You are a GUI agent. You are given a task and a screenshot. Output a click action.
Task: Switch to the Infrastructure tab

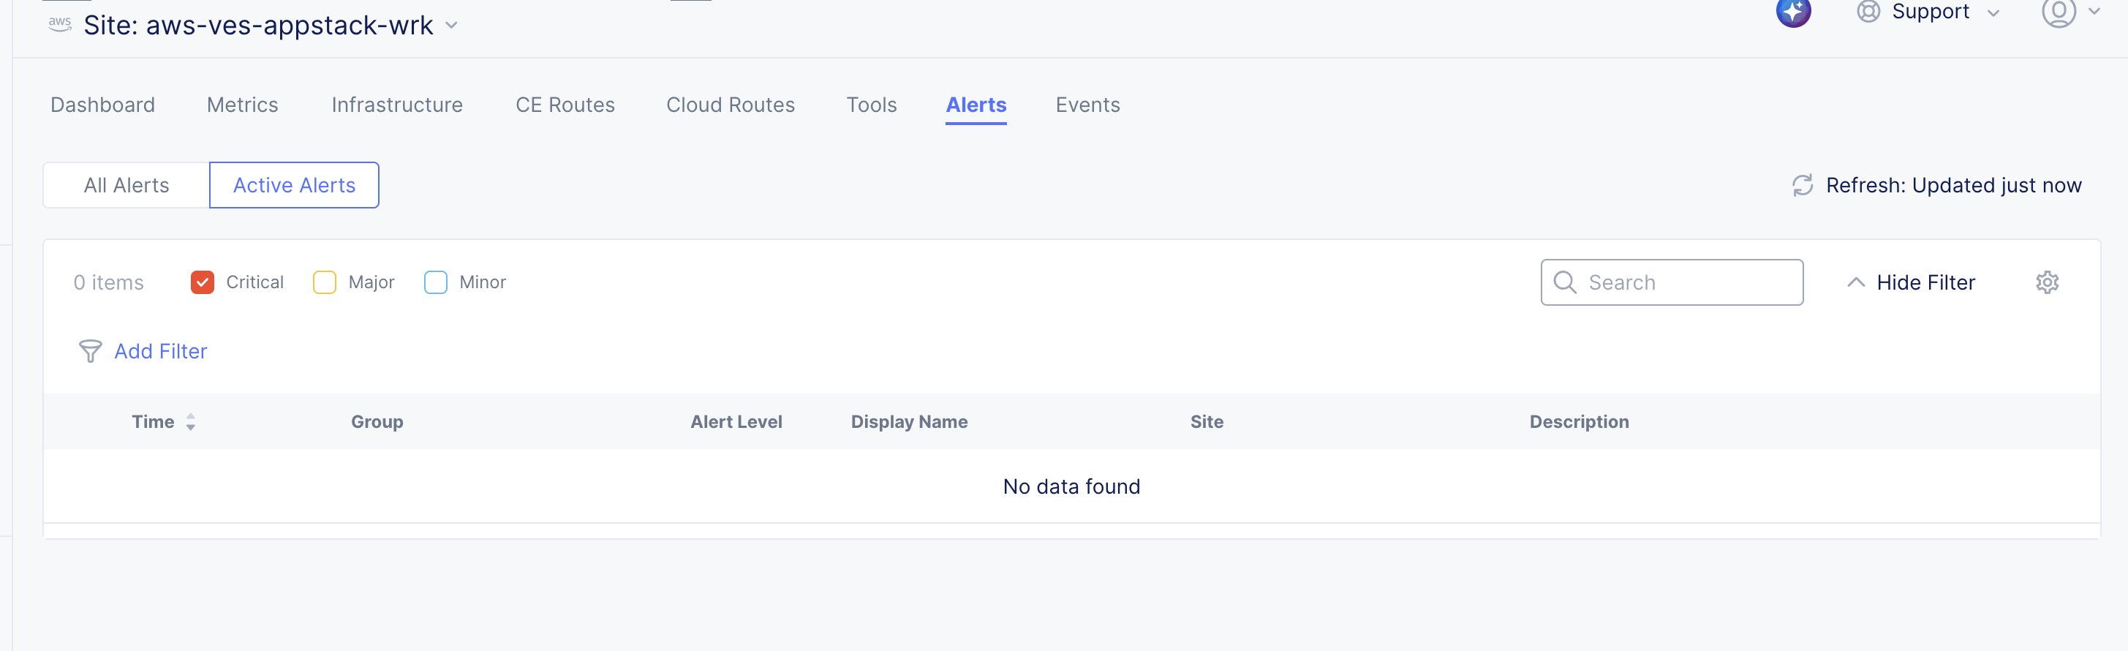coord(396,105)
